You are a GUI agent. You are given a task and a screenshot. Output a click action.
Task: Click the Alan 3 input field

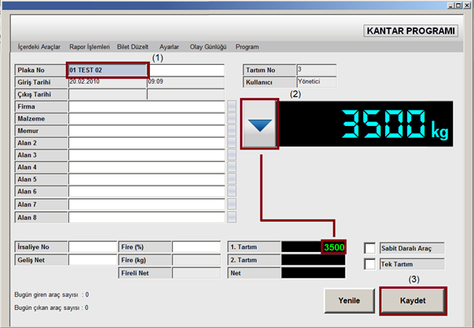point(147,155)
